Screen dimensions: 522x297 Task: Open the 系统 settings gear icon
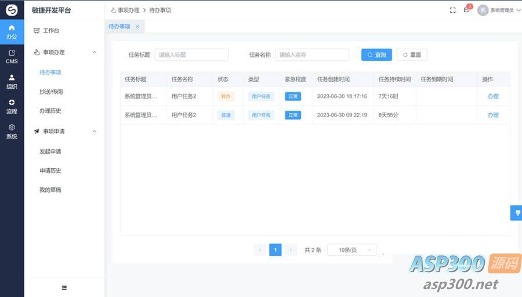12,131
